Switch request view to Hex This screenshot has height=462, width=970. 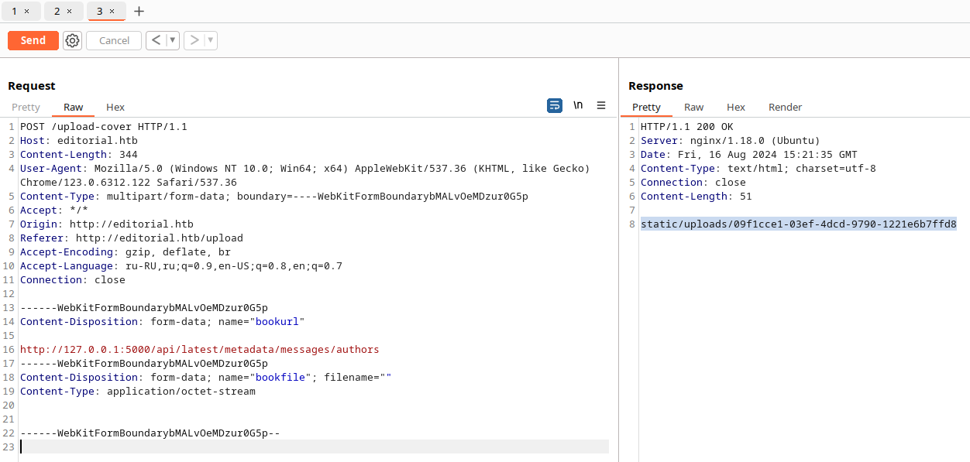[x=115, y=107]
